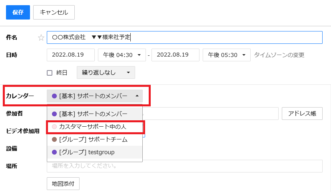The width and height of the screenshot is (331, 192).
Task: Expand the 繰り返しなし repeat dropdown
Action: [x=106, y=72]
